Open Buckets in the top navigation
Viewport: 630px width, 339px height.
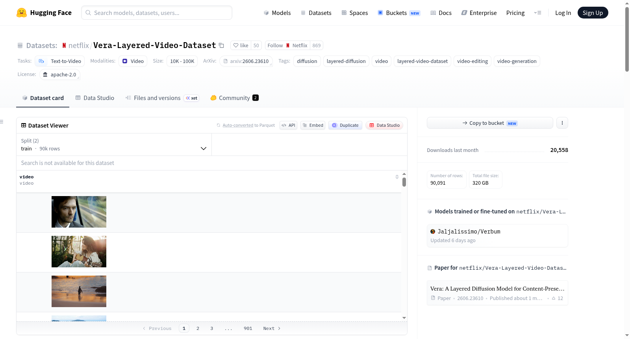pyautogui.click(x=399, y=13)
